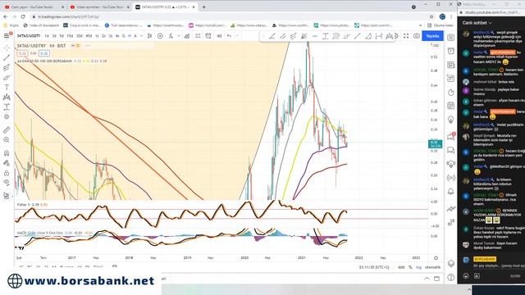Open the ideas lightbulb icon in right sidebar
Screen dimensions: 525x295
451,120
